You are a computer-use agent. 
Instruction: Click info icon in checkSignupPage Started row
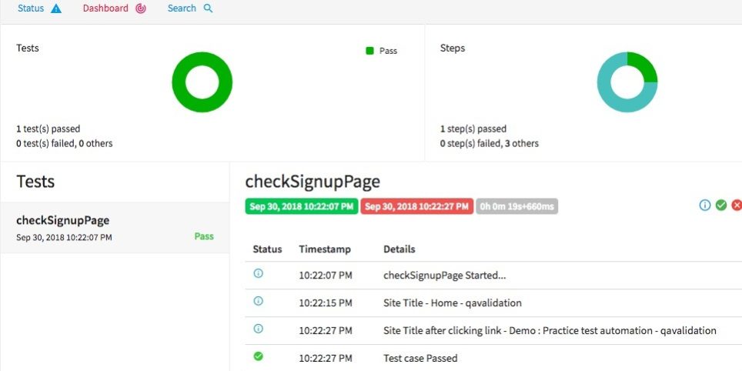[x=259, y=273]
